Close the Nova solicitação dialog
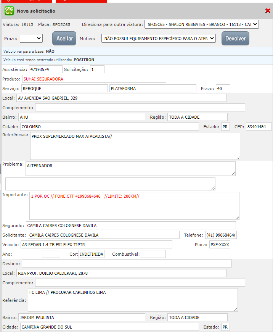Viewport: 273px width, 332px height. [268, 11]
